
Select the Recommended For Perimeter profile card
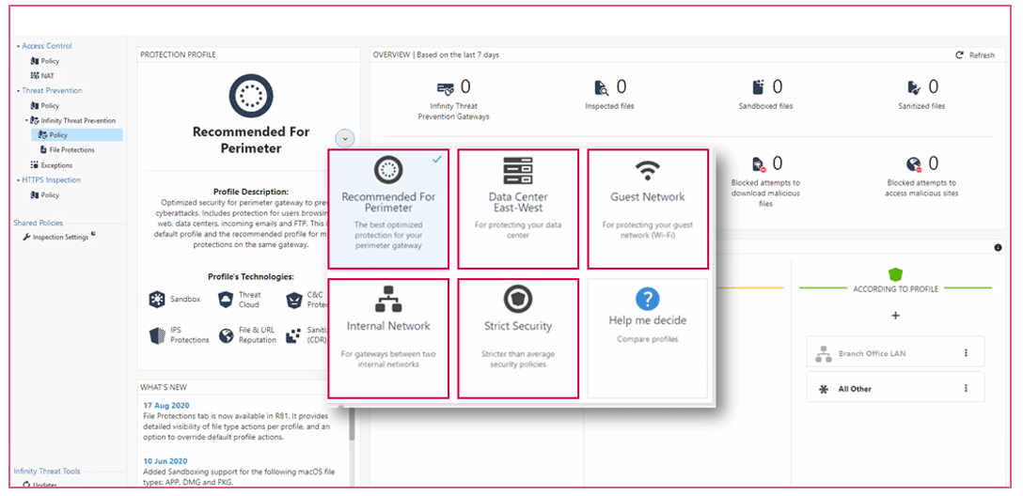(388, 209)
